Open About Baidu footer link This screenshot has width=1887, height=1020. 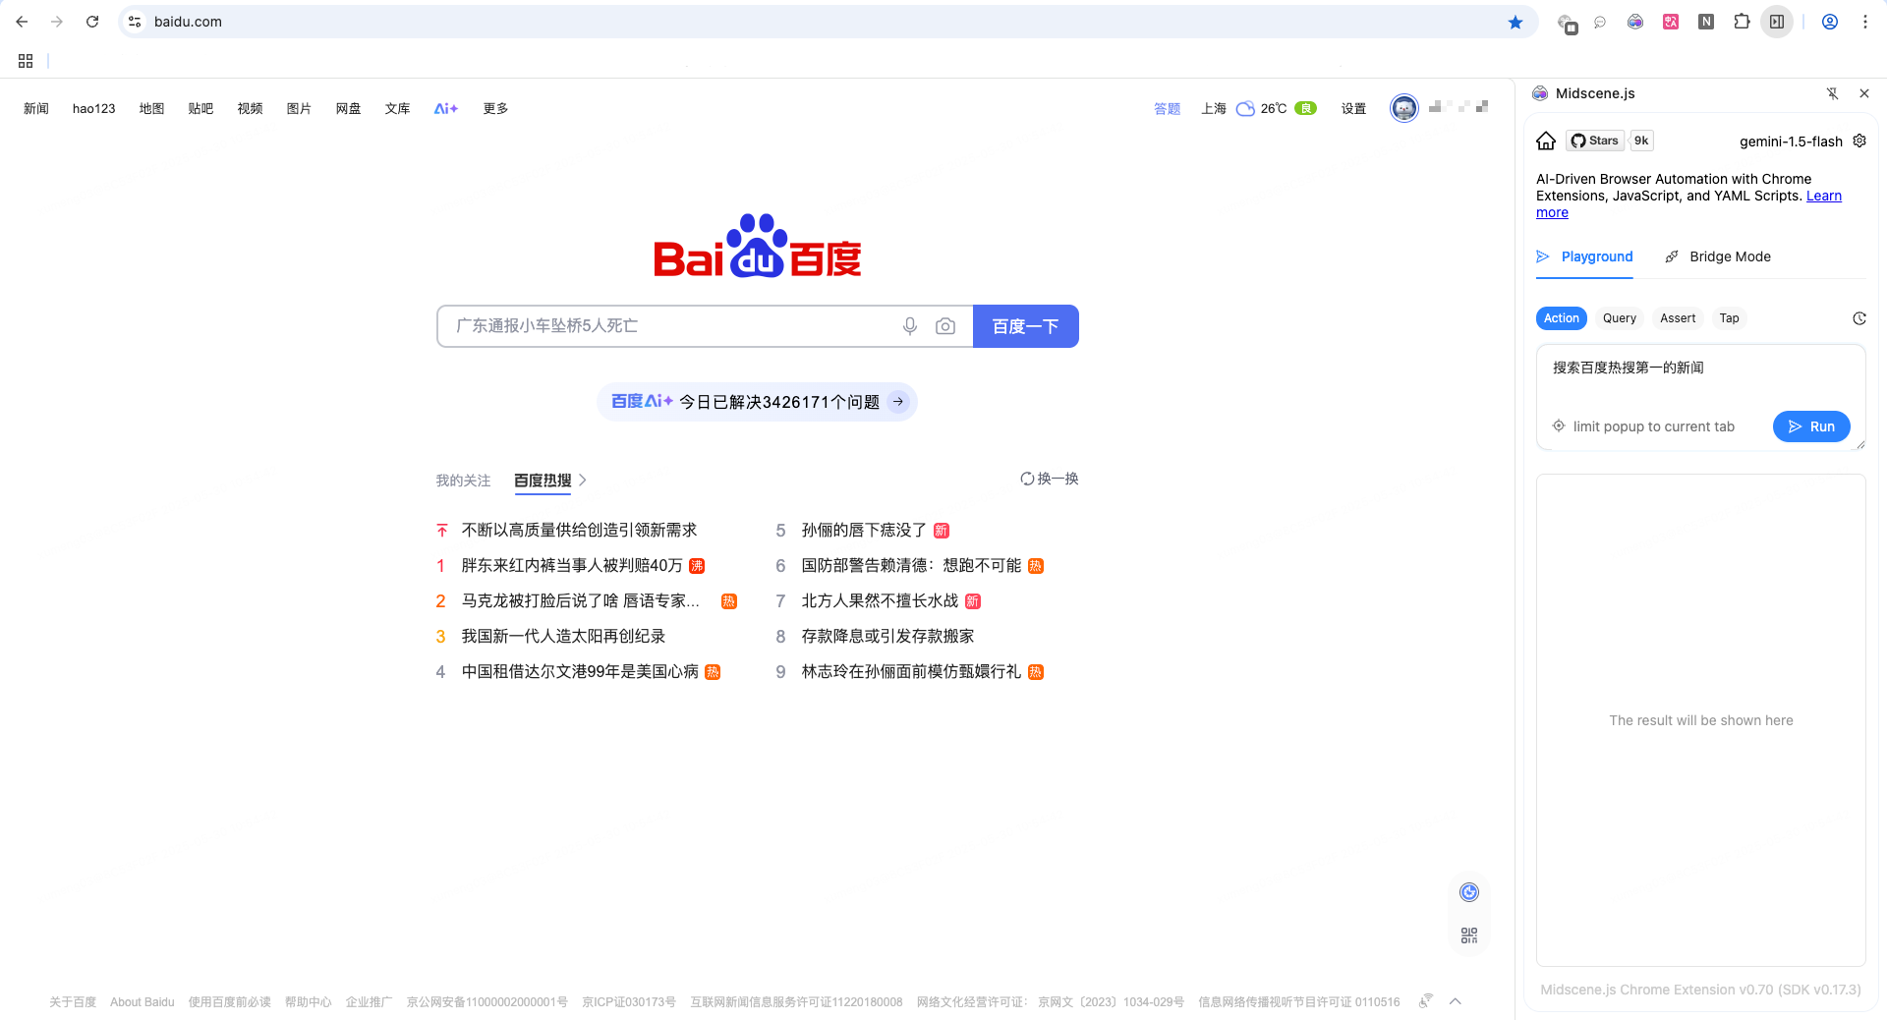coord(142,1002)
